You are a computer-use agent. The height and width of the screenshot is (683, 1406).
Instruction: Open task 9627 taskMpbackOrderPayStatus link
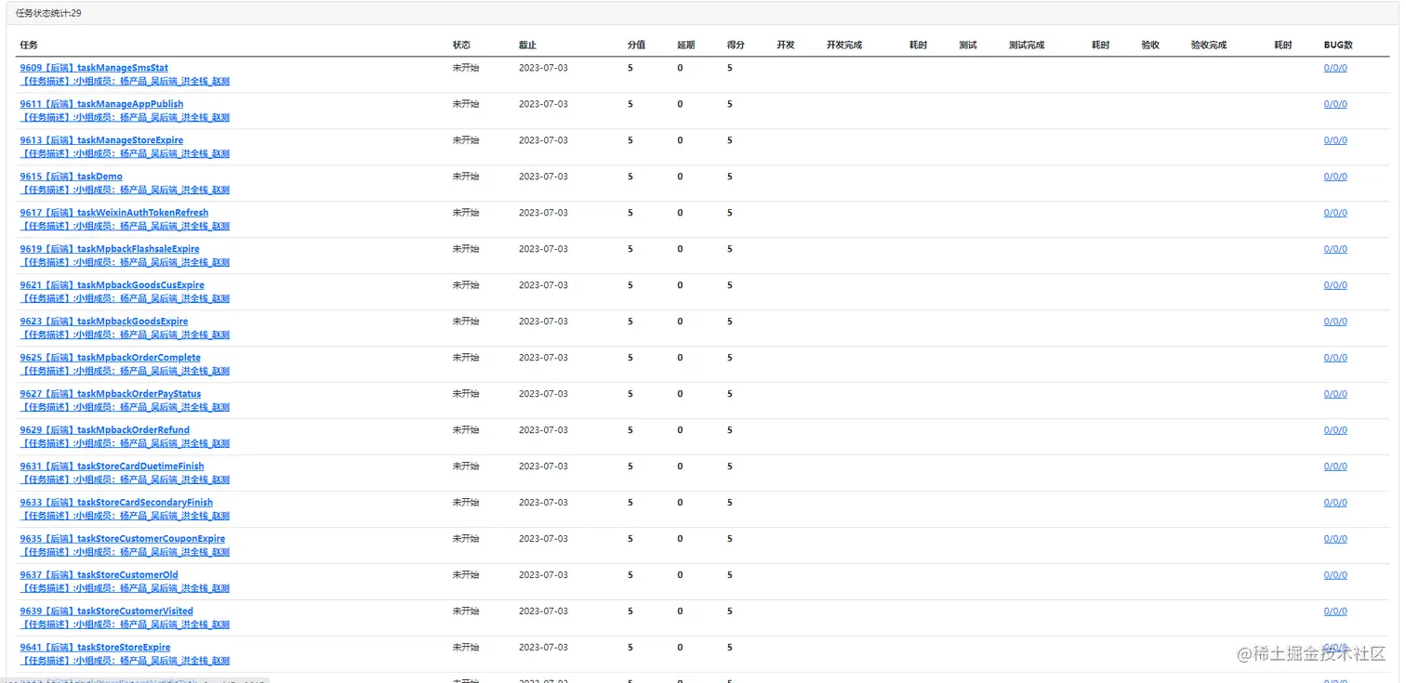pos(111,394)
